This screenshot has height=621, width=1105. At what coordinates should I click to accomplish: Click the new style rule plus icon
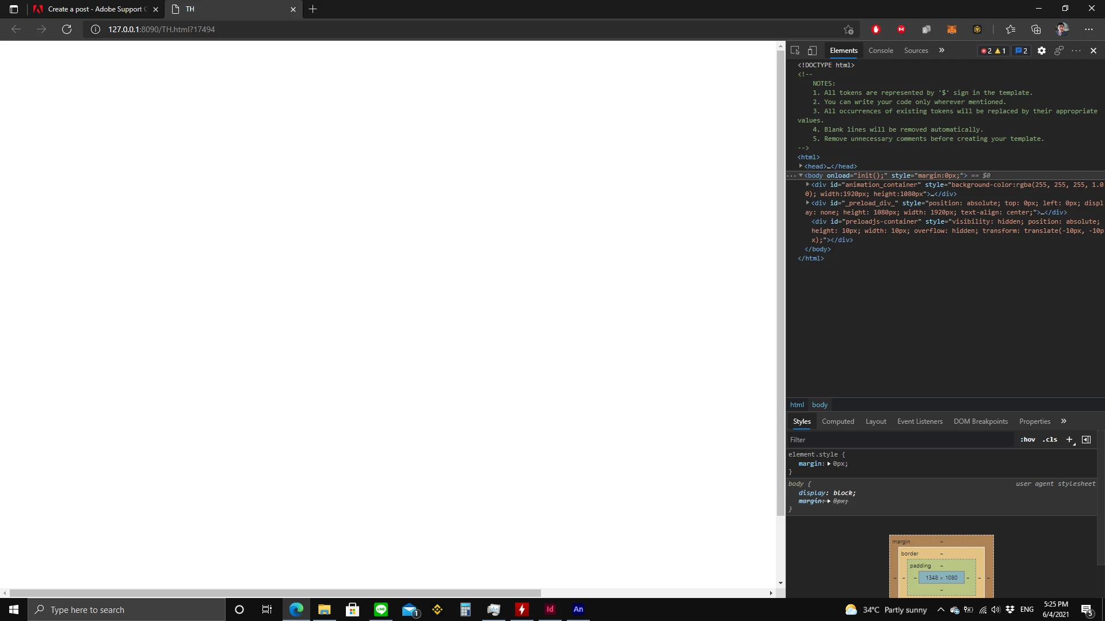[x=1069, y=439]
